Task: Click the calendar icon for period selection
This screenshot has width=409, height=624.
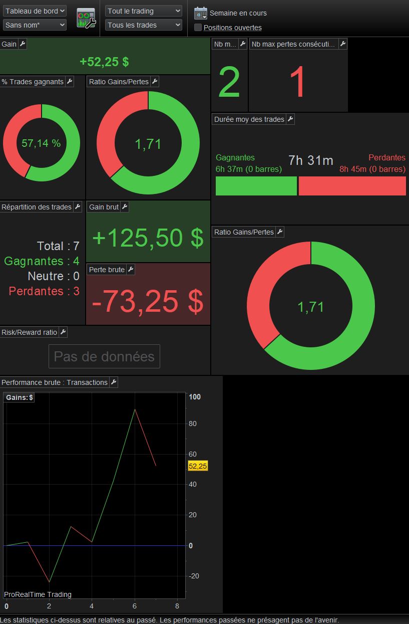Action: [201, 13]
